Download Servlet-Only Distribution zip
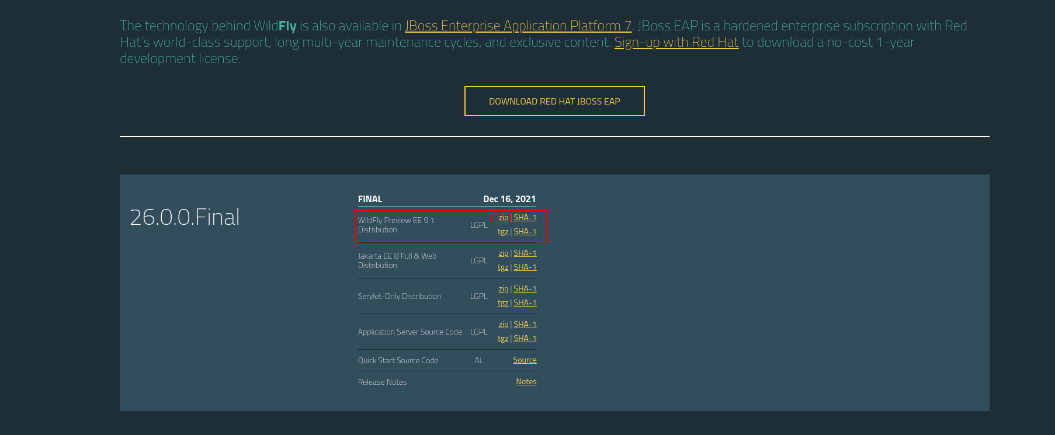Image resolution: width=1055 pixels, height=435 pixels. 503,289
